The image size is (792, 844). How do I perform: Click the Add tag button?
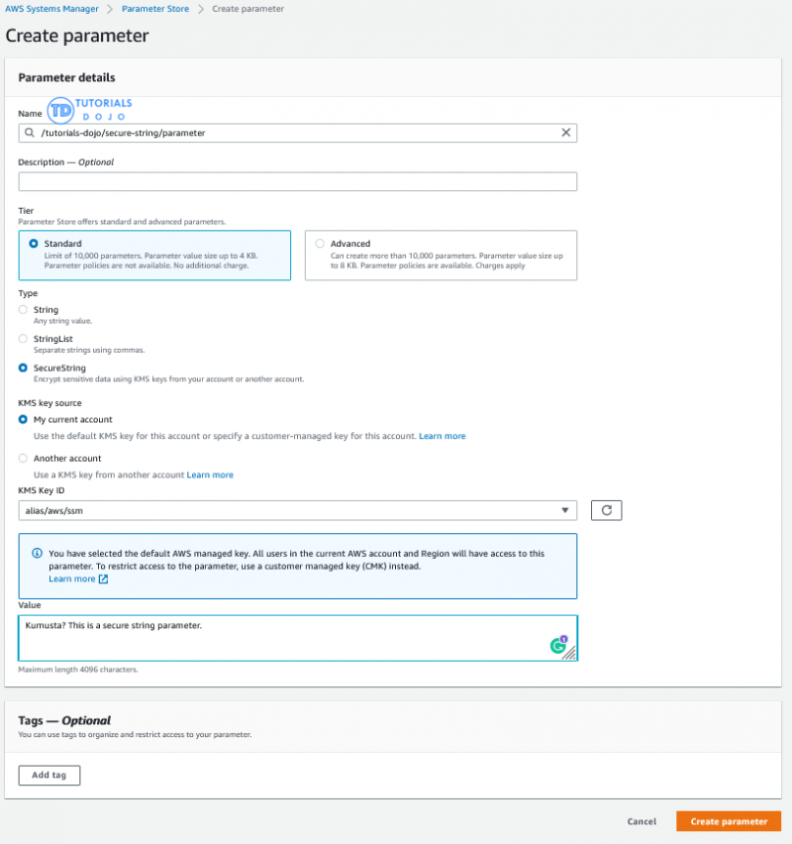[49, 775]
